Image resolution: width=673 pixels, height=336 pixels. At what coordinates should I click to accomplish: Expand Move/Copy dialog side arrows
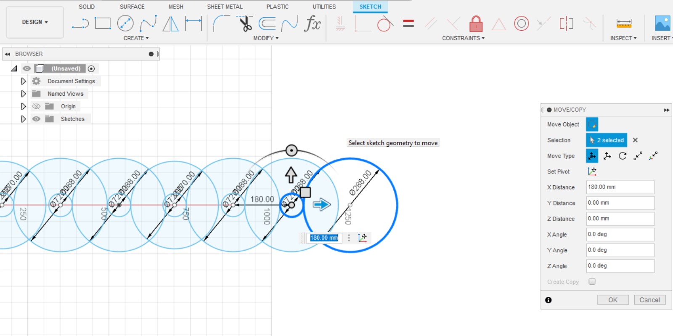pos(667,110)
